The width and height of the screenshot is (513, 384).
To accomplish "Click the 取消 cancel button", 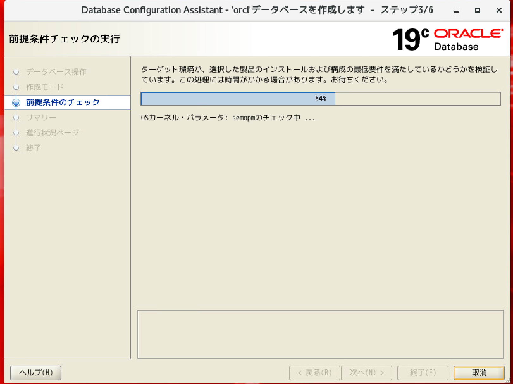I will click(x=479, y=373).
